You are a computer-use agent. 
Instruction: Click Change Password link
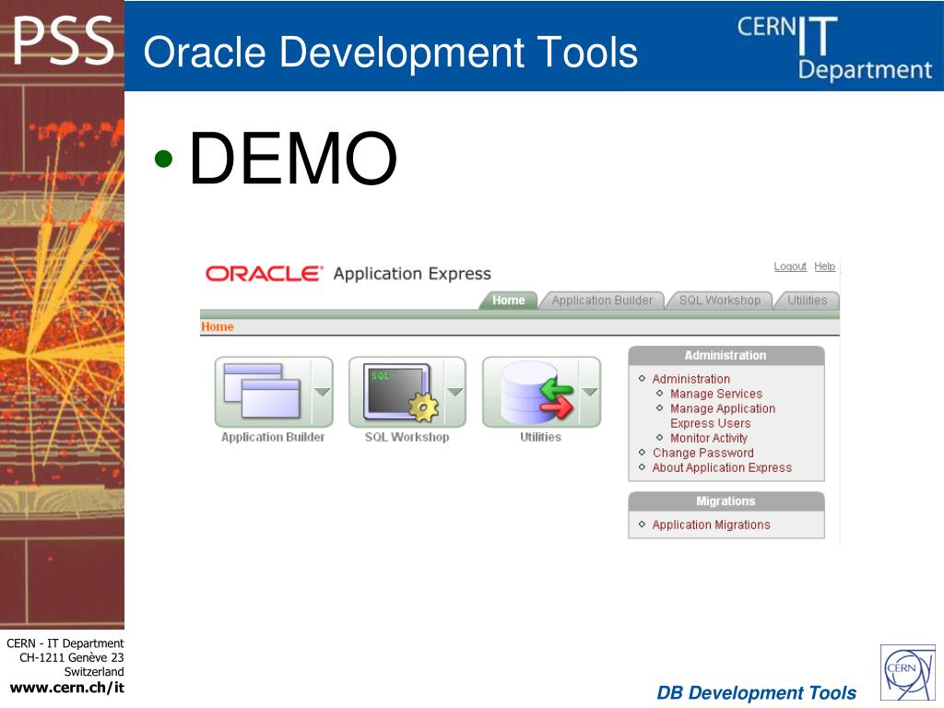pyautogui.click(x=703, y=453)
